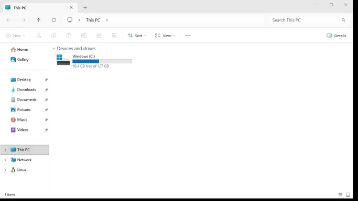Open the New dropdown menu

click(15, 36)
